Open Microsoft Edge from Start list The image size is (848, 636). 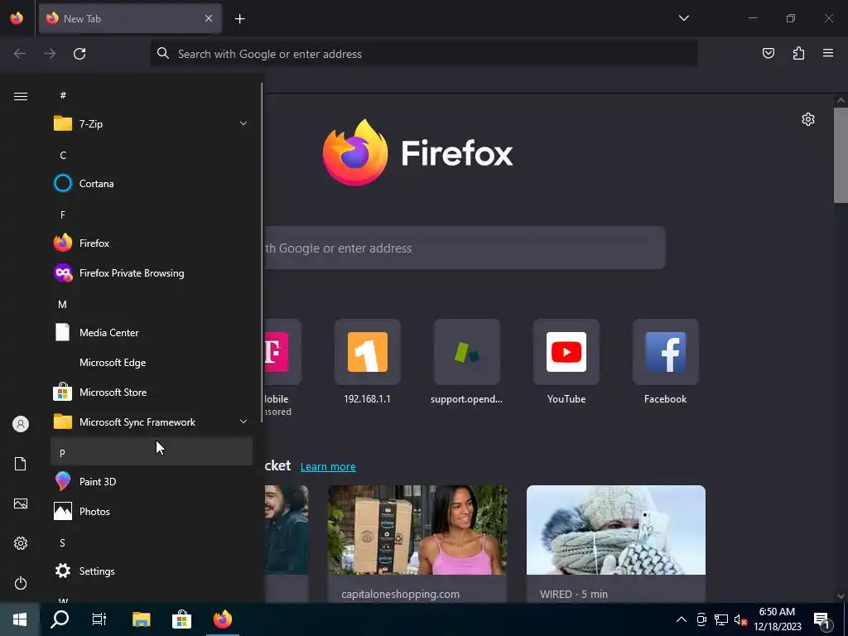tap(152, 363)
